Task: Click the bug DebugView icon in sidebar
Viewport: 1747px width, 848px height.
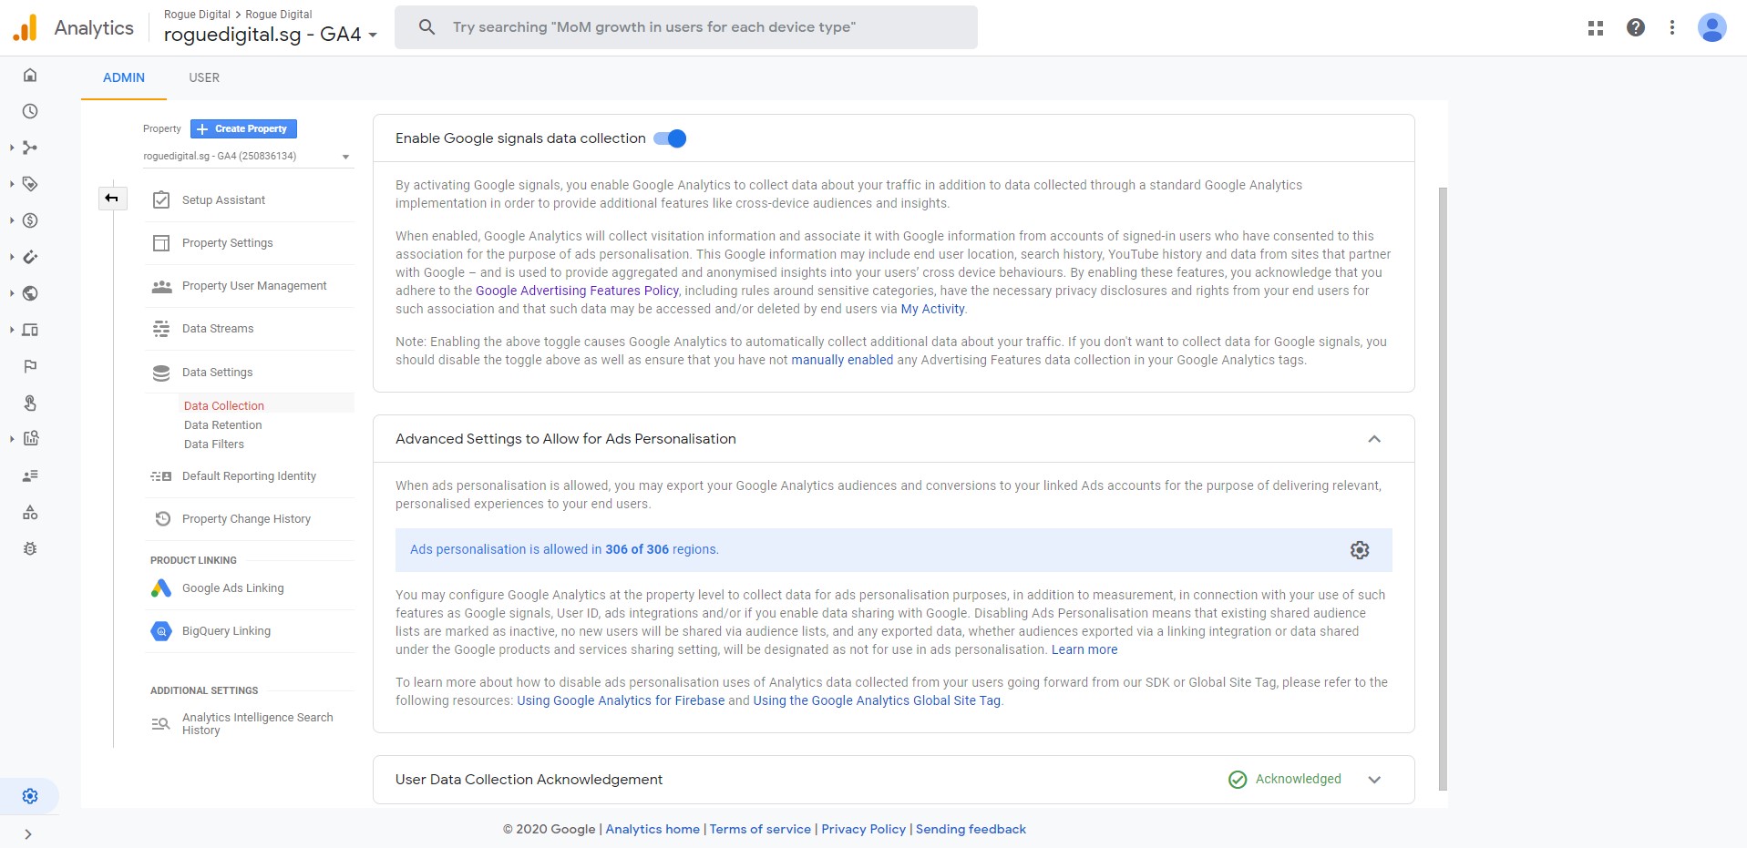Action: [30, 549]
